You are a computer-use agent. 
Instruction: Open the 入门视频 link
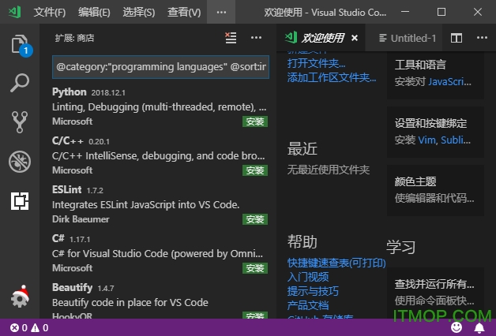pyautogui.click(x=308, y=277)
